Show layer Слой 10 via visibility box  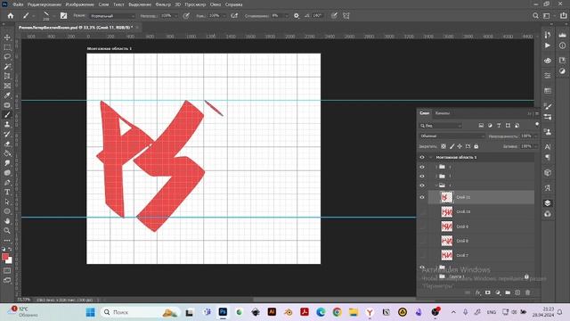pyautogui.click(x=422, y=212)
